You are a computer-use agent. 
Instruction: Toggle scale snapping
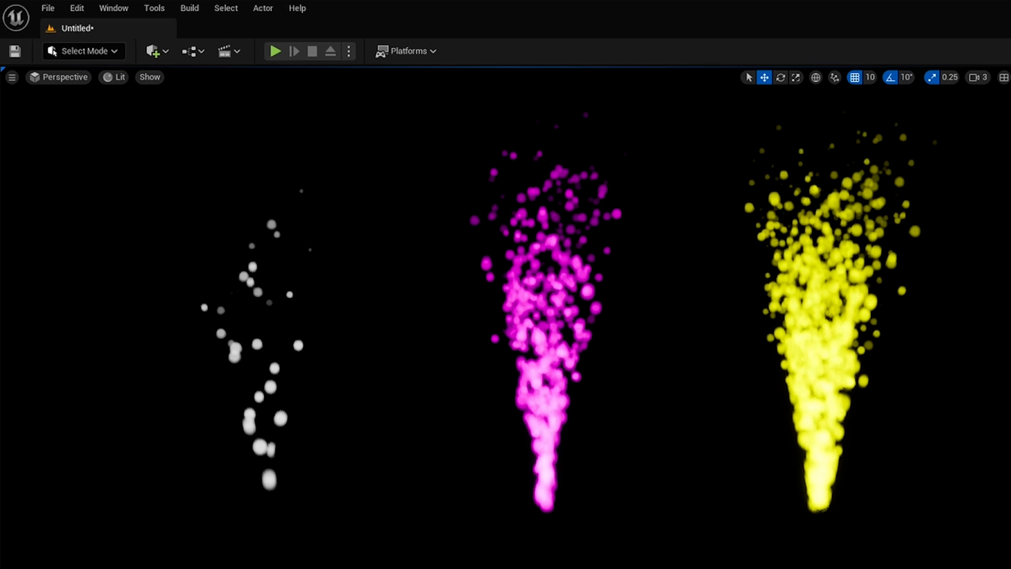(932, 77)
